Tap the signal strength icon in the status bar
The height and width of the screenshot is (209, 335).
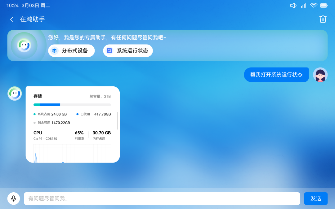(303, 5)
